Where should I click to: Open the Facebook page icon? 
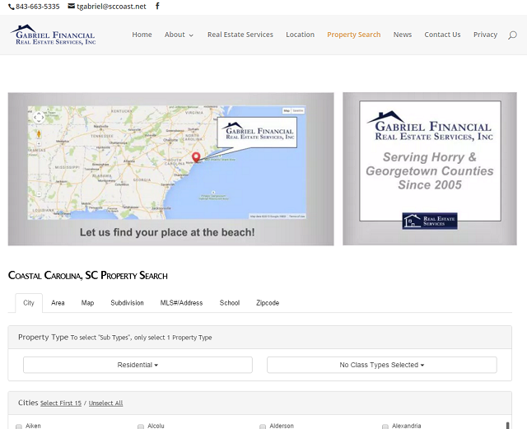(x=157, y=6)
